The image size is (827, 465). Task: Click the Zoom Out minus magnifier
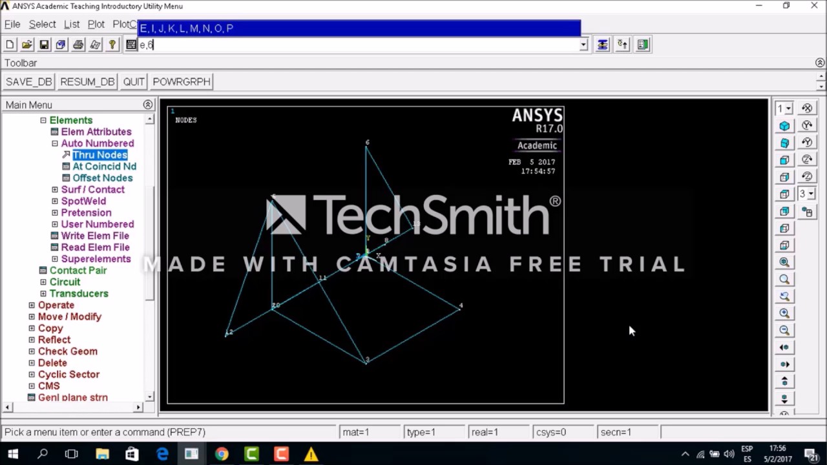[x=784, y=330]
